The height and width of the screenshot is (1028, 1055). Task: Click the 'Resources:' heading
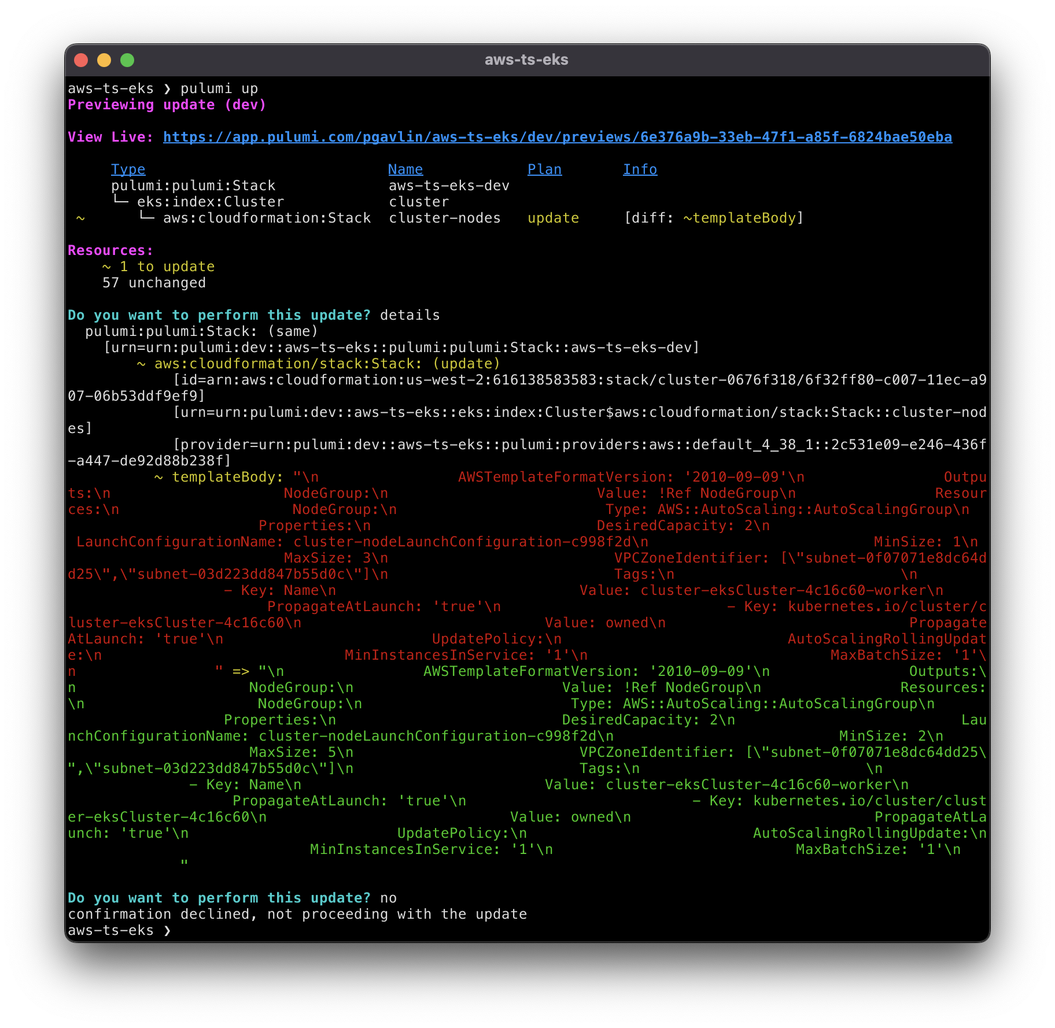coord(110,250)
